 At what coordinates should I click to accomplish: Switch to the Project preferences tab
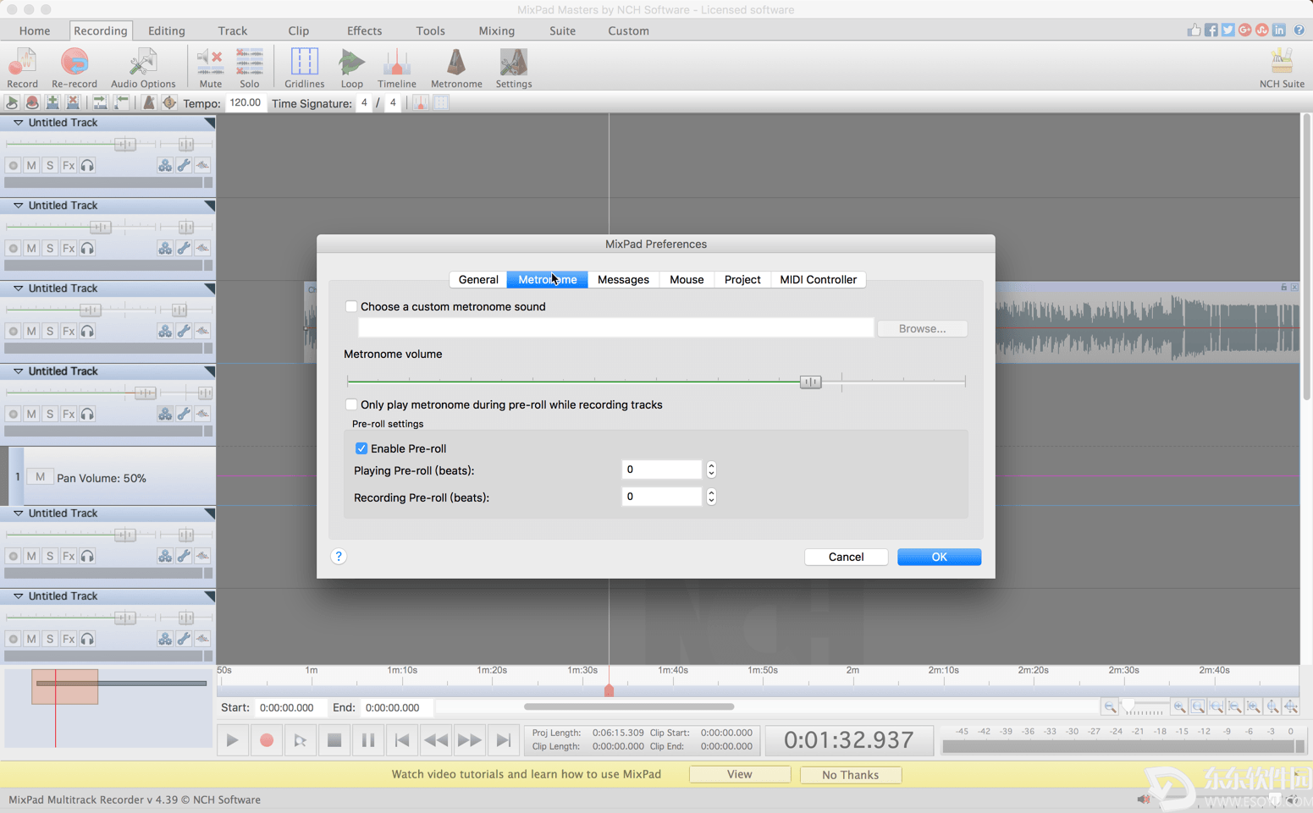pyautogui.click(x=742, y=279)
